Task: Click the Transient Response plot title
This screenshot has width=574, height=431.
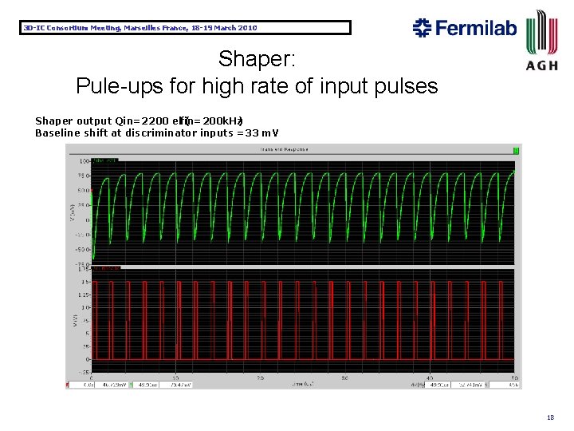Action: pos(284,149)
